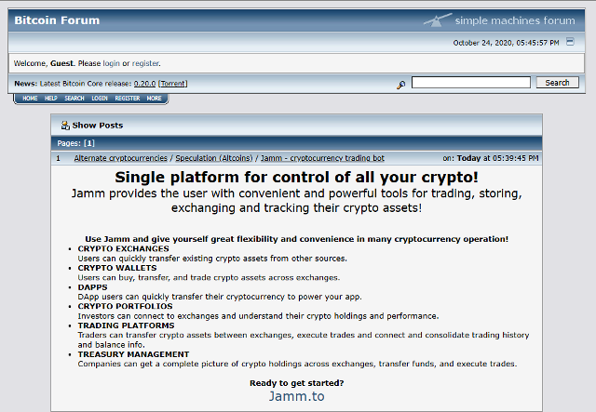Open the HELP menu item
This screenshot has height=412, width=596.
[51, 98]
